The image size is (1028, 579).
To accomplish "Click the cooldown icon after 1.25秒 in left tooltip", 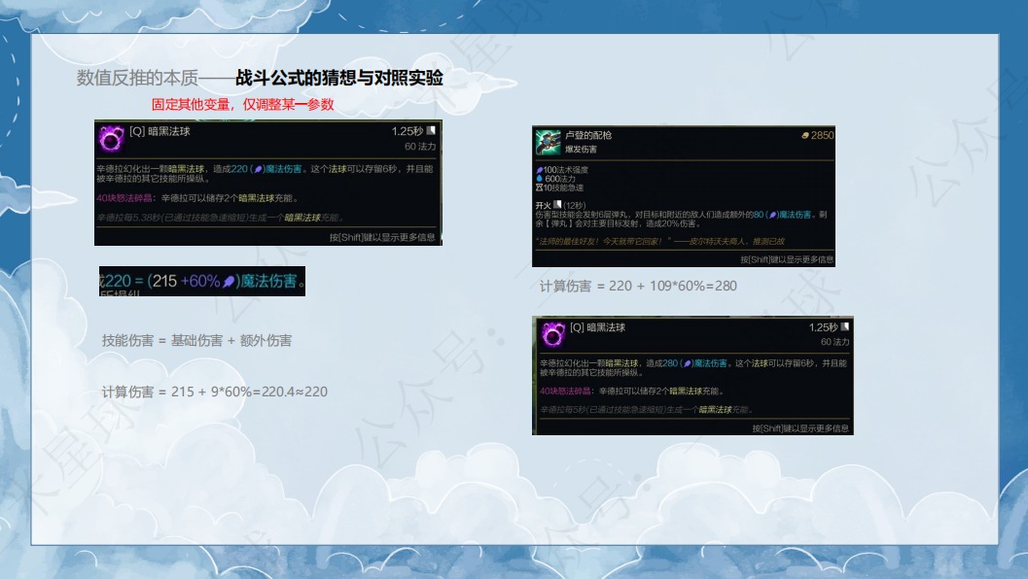I will (x=431, y=130).
